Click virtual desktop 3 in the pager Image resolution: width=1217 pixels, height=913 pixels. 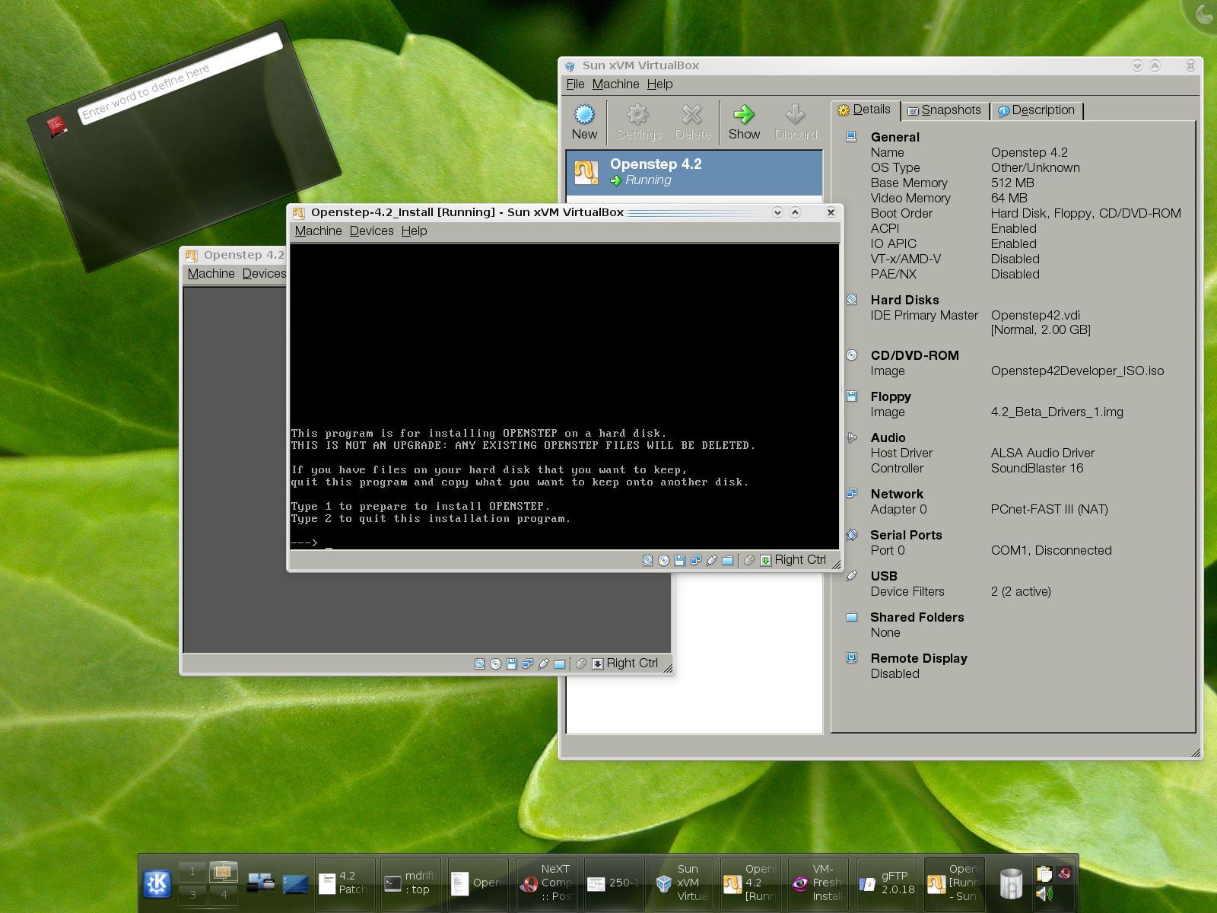coord(191,895)
